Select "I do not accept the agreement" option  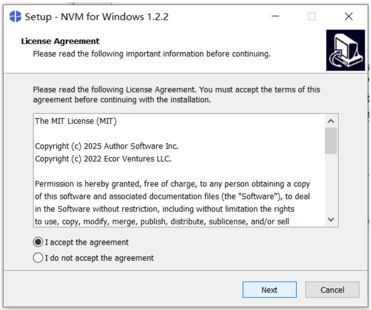pos(38,258)
